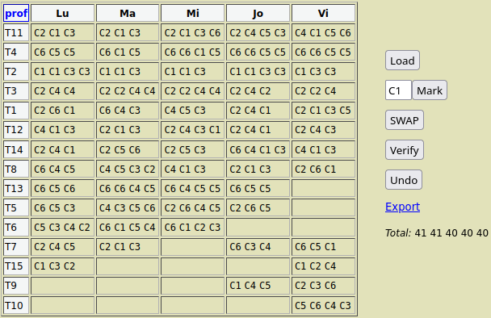The image size is (491, 318).
Task: Click the Mark button
Action: pos(430,90)
